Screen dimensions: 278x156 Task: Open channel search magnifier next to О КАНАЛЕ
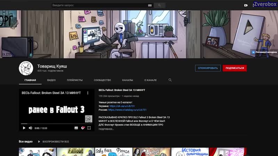170,80
